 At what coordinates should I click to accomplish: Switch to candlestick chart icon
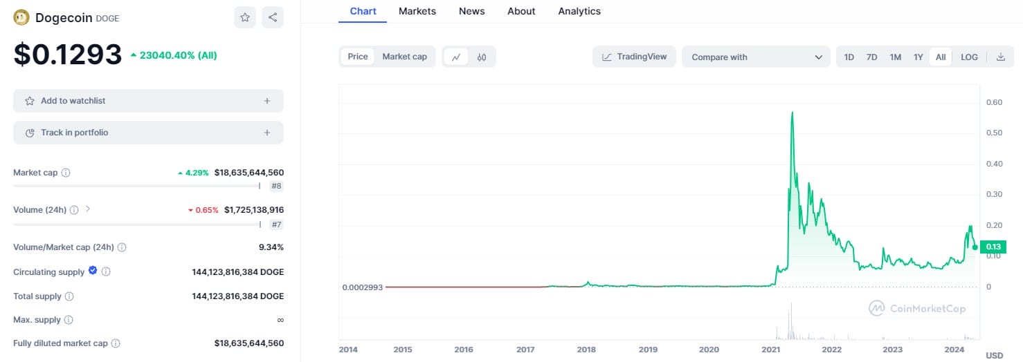(482, 57)
